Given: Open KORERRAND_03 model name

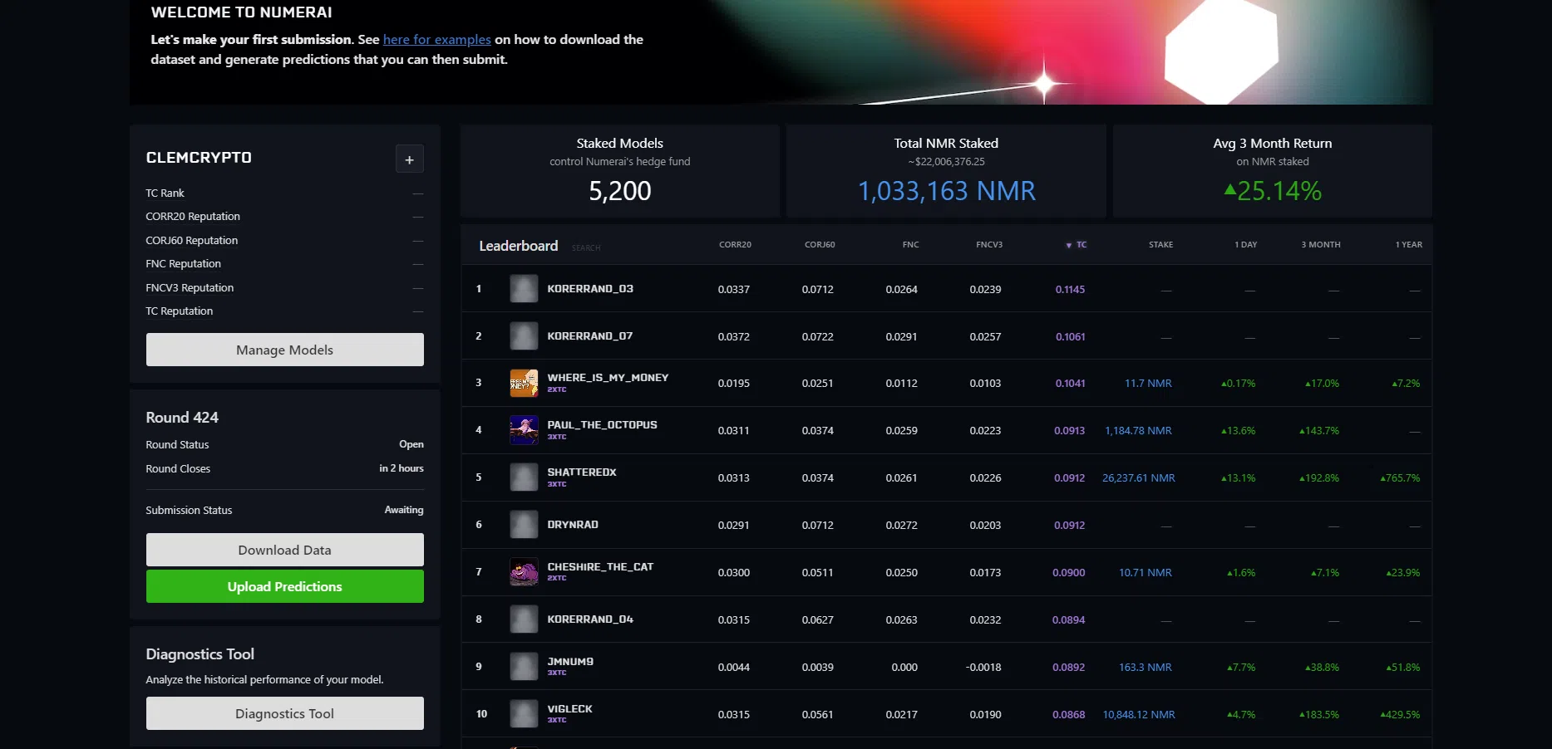Looking at the screenshot, I should click(590, 289).
